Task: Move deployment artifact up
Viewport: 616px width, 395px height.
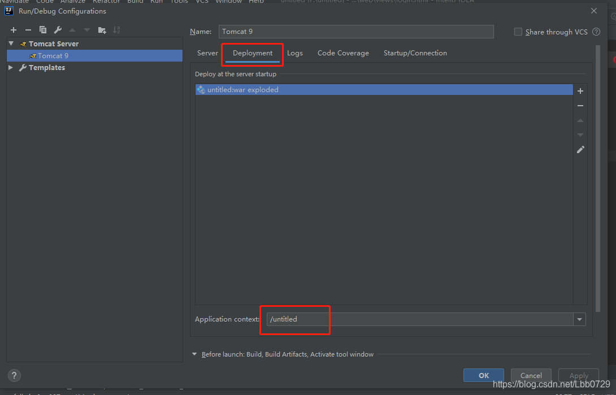Action: click(x=580, y=120)
